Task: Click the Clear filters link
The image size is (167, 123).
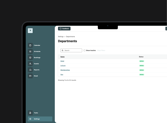Action: pos(101,50)
